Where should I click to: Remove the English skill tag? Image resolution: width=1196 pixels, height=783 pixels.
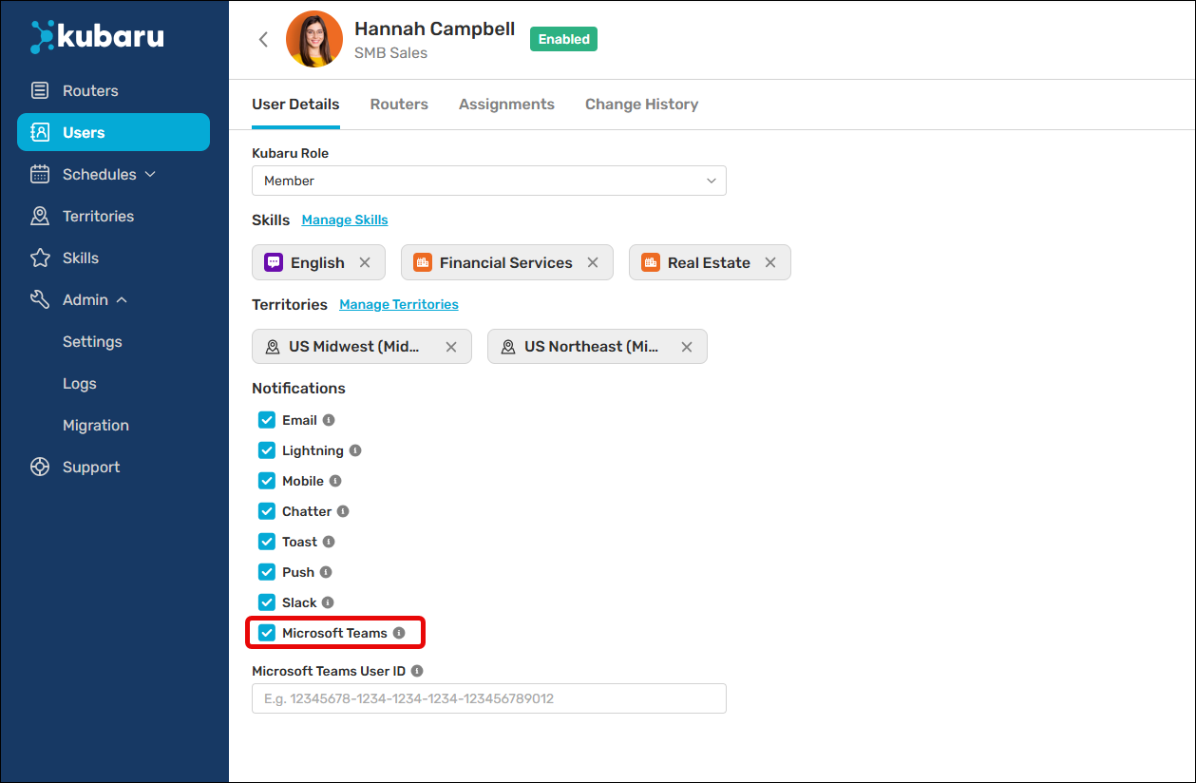tap(365, 263)
